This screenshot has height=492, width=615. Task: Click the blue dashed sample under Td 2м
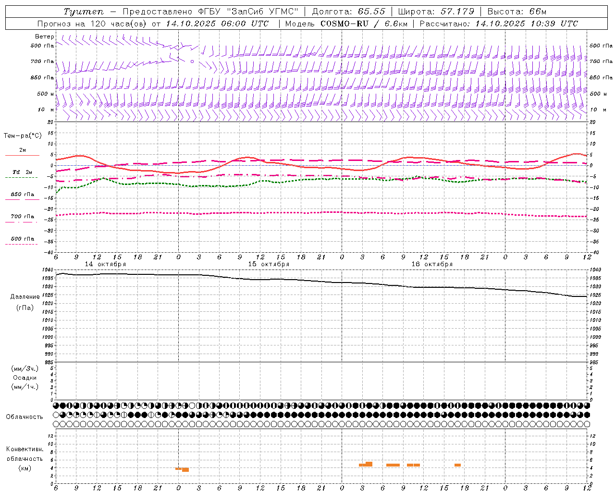21,178
